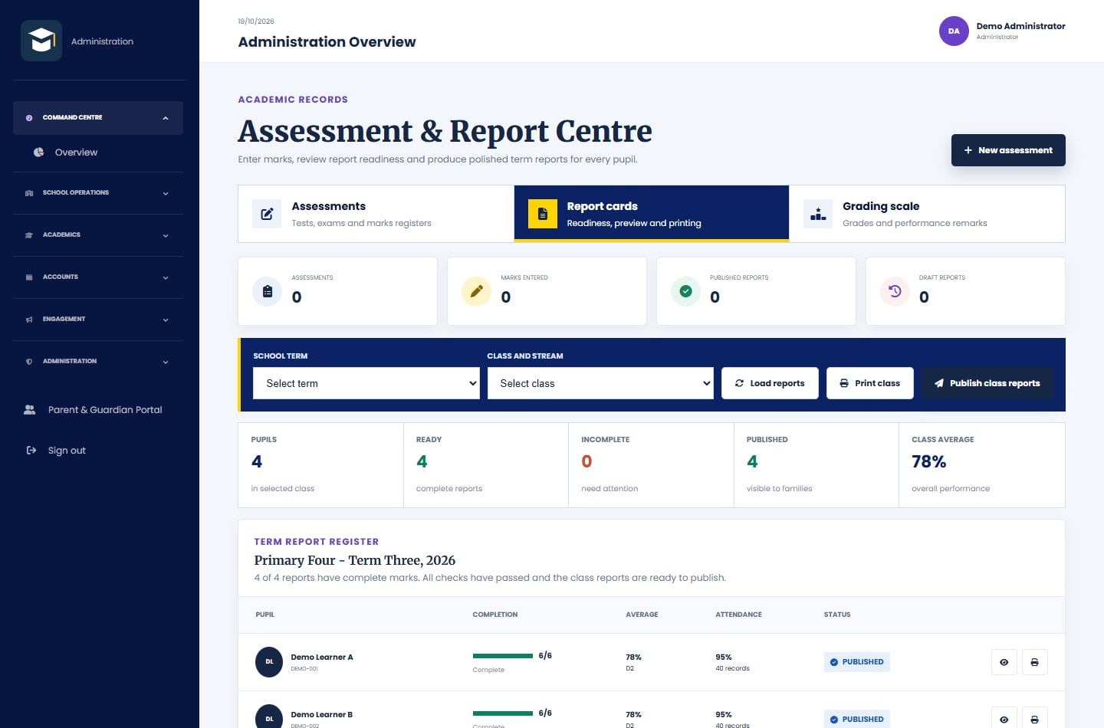
Task: Switch to the Grading scale tab
Action: click(927, 214)
